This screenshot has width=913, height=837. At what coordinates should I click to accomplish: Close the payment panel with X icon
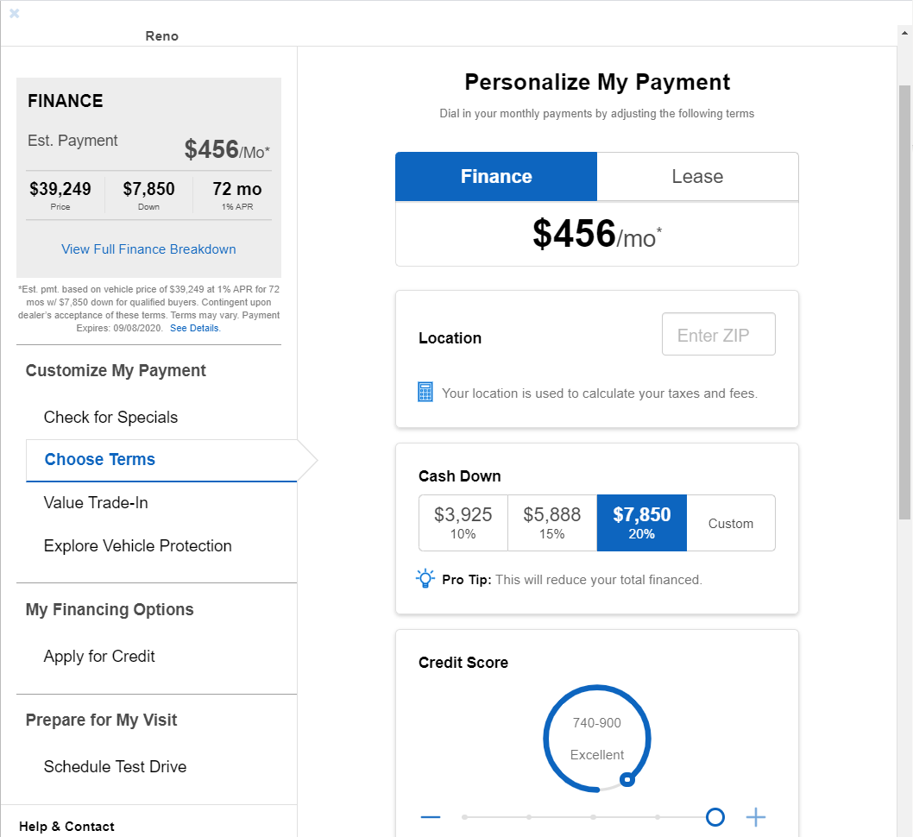click(15, 13)
